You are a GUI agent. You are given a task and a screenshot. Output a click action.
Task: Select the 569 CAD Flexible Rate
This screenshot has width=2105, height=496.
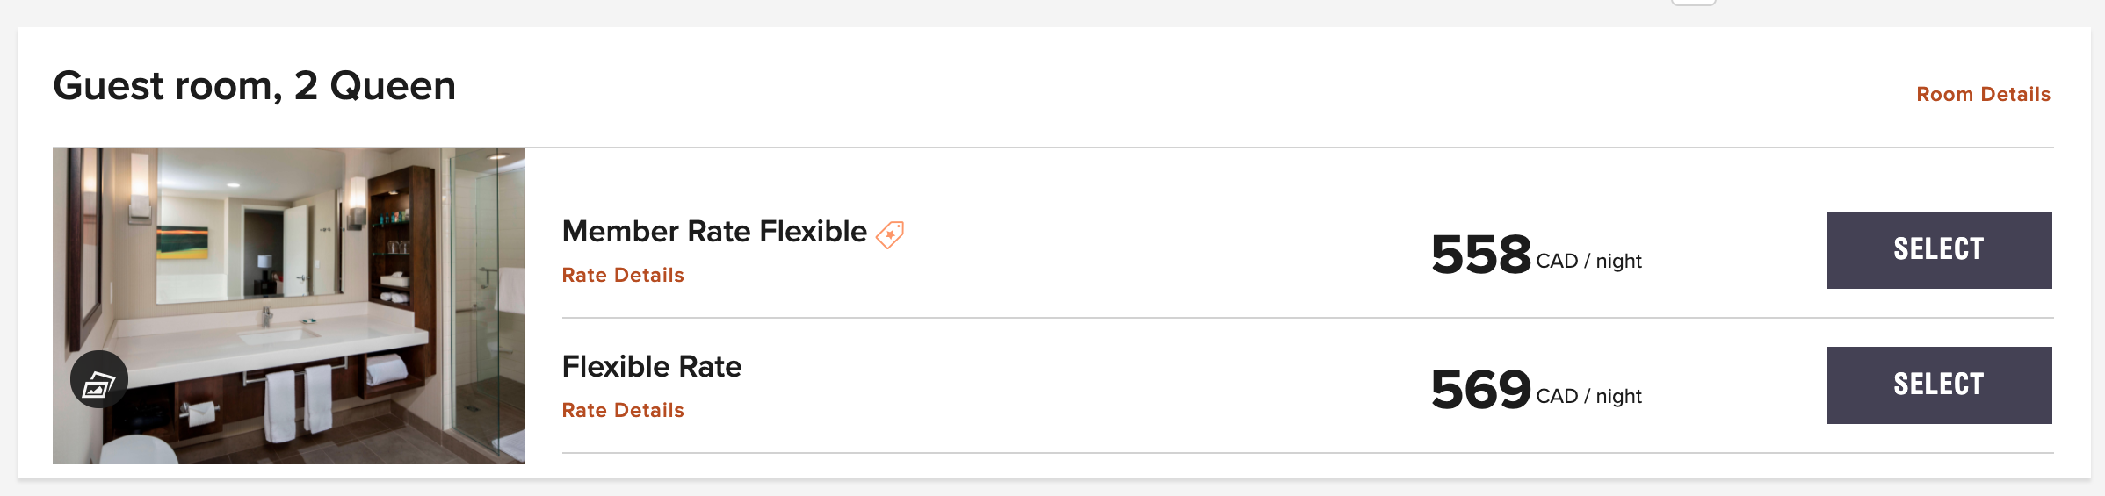tap(1939, 385)
